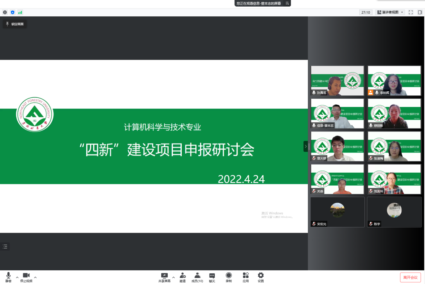Open the 应用 apps icon
The height and width of the screenshot is (284, 425).
click(246, 277)
